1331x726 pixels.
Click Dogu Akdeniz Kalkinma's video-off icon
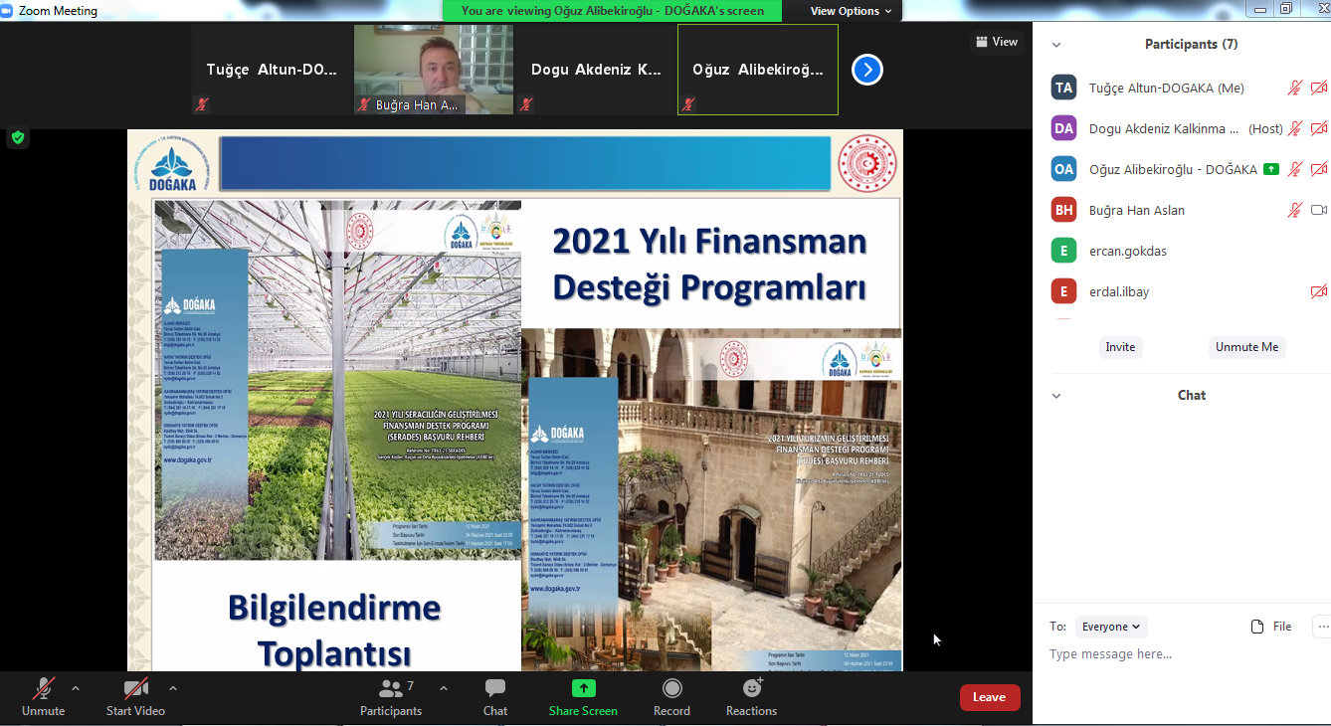[x=1319, y=128]
